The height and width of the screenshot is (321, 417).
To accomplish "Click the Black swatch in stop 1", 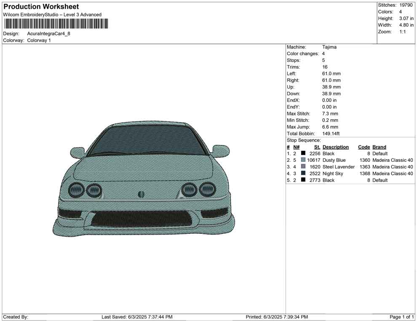I will 303,153.
